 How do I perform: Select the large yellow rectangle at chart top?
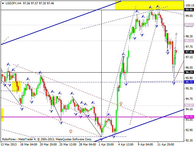pyautogui.click(x=149, y=5)
